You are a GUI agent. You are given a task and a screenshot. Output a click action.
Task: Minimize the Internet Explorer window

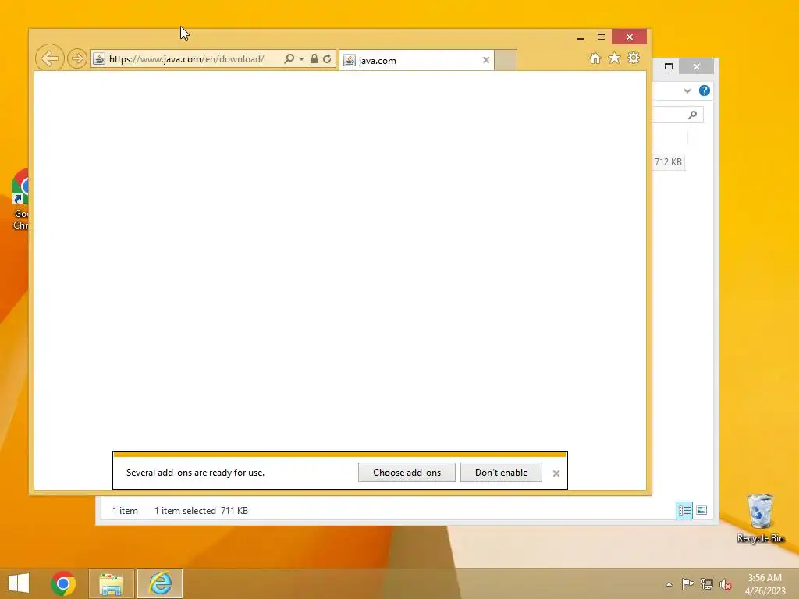[581, 37]
